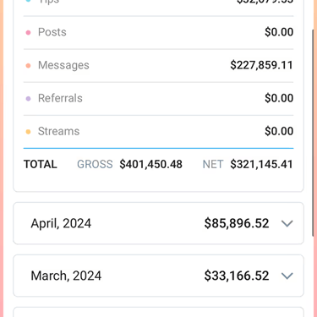The height and width of the screenshot is (317, 317).
Task: Click the TOTAL label
Action: pos(41,164)
